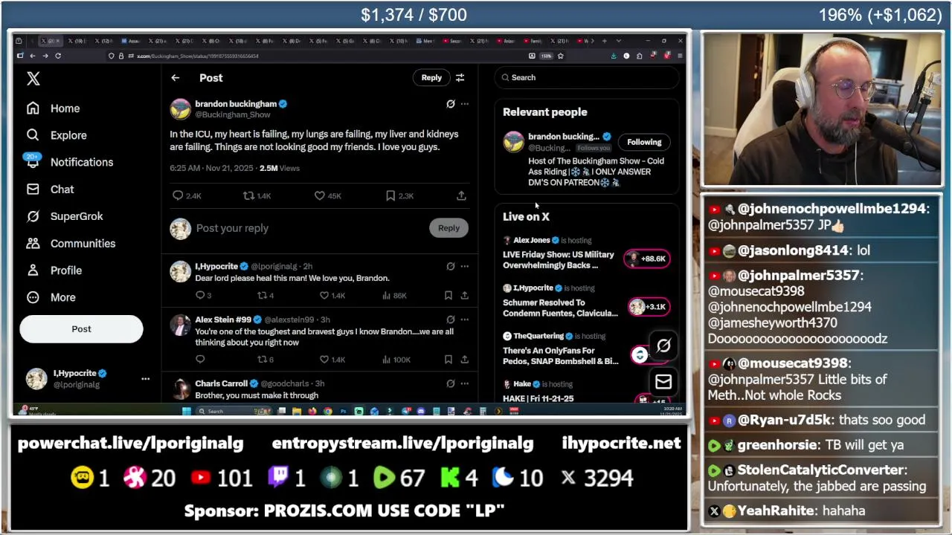Screen dimensions: 952x535
Task: Repost the 'Dear lord please heal' reply
Action: coord(262,296)
